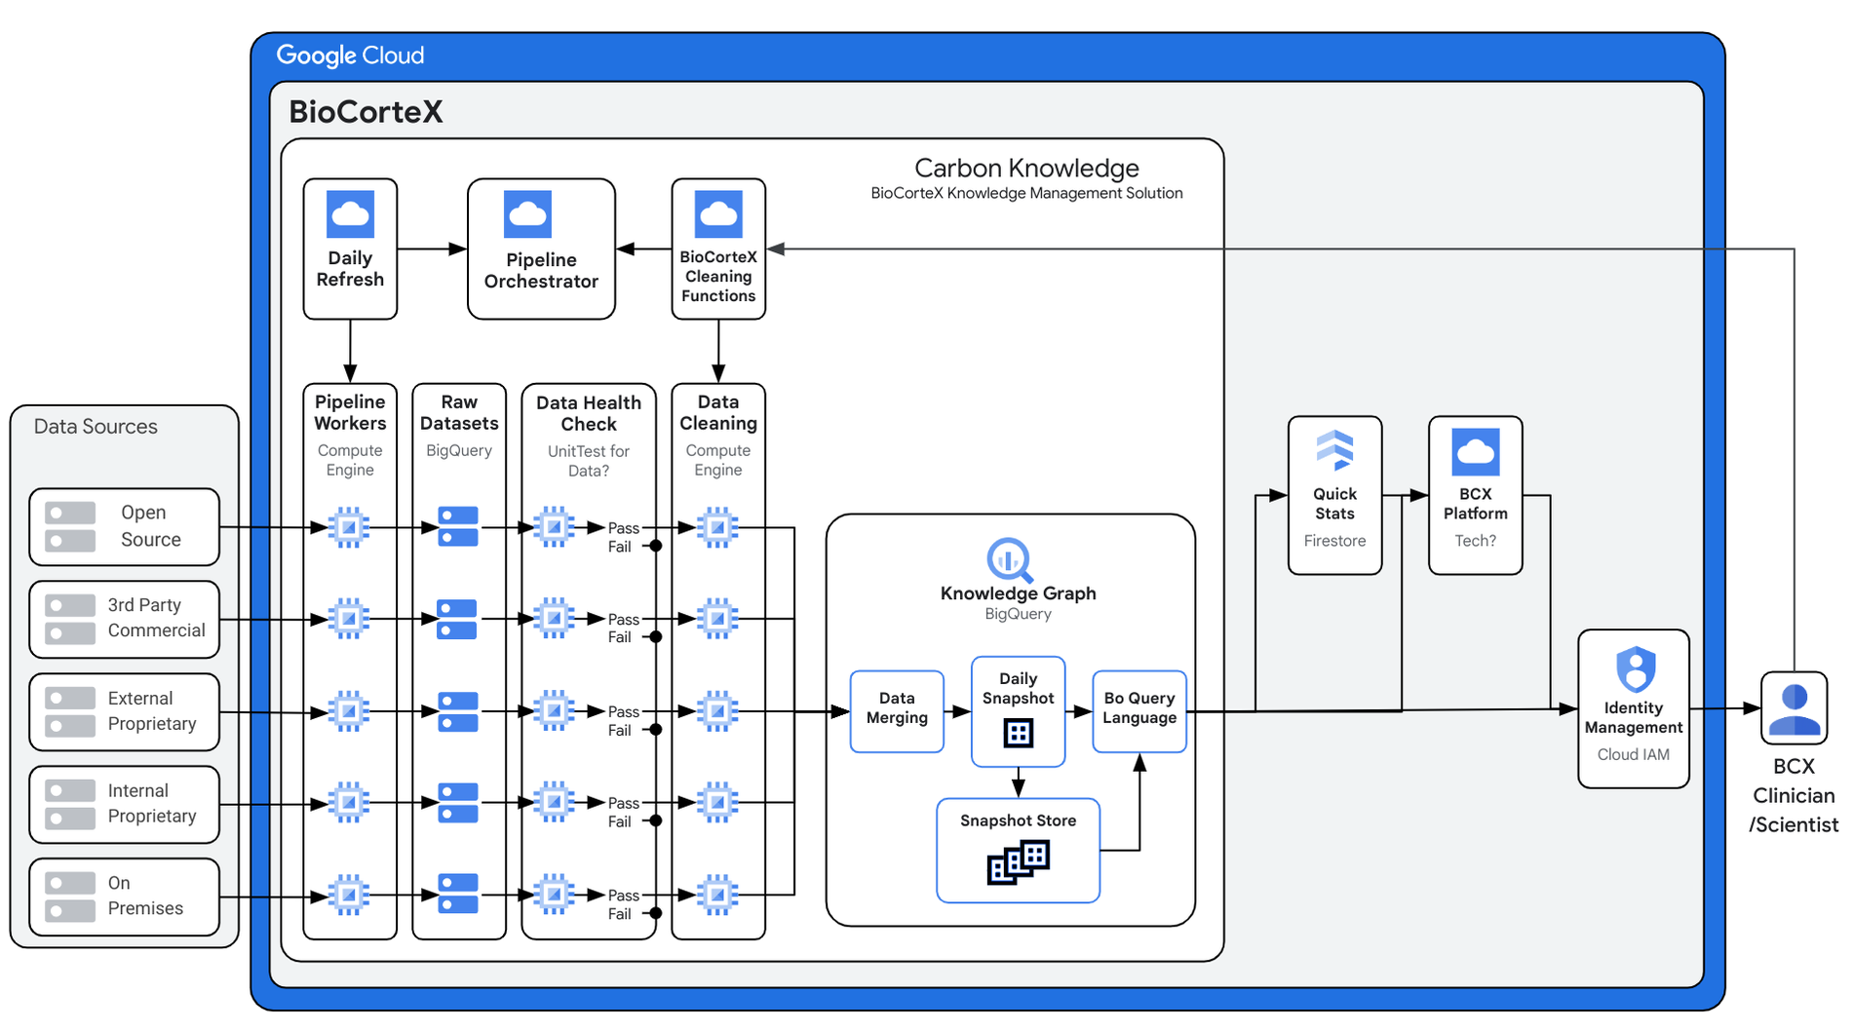Viewport: 1852px width, 1030px height.
Task: Click the Daily Snapshot grid icon
Action: pyautogui.click(x=1018, y=733)
